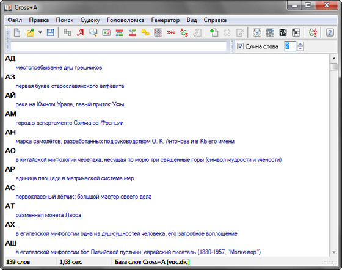Open the magnifying glass search tool
The image size is (342, 270).
click(93, 33)
